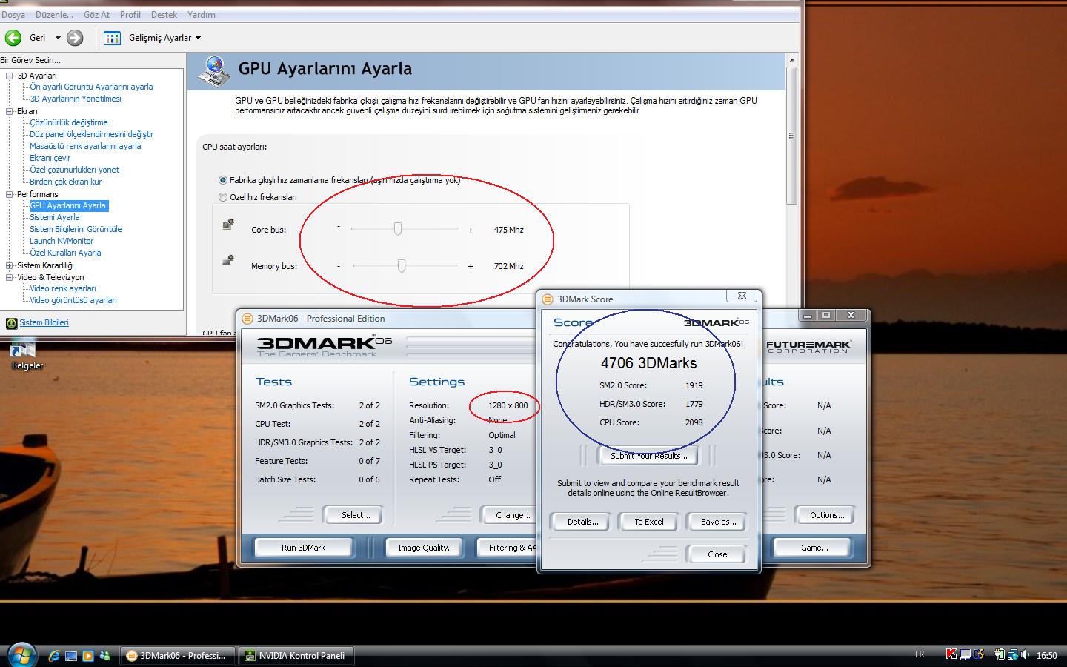Collapse the Video & Televizyon tree node

10,277
